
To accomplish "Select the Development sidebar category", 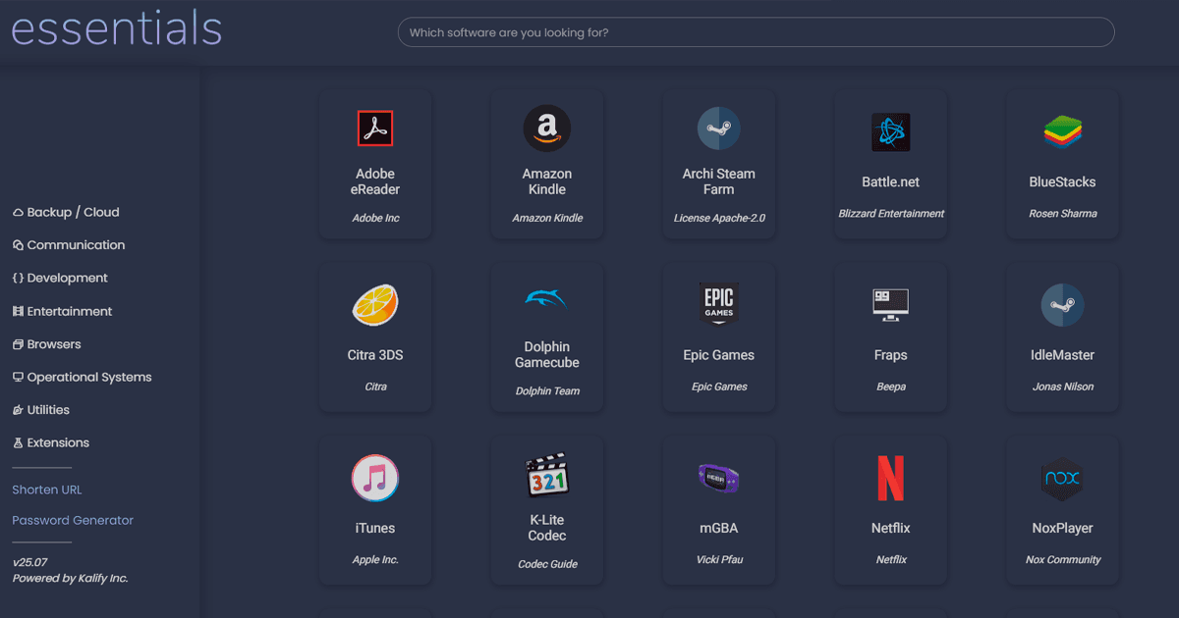I will click(x=67, y=278).
